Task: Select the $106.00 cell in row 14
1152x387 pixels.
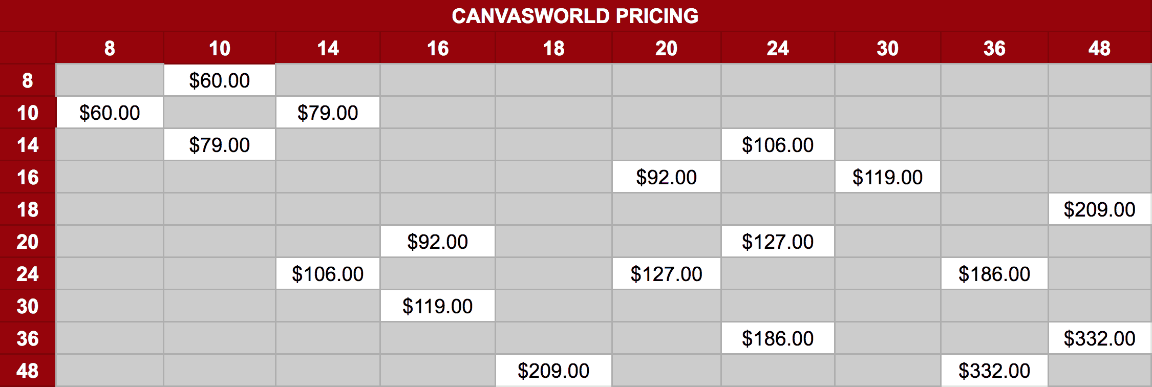Action: (777, 145)
